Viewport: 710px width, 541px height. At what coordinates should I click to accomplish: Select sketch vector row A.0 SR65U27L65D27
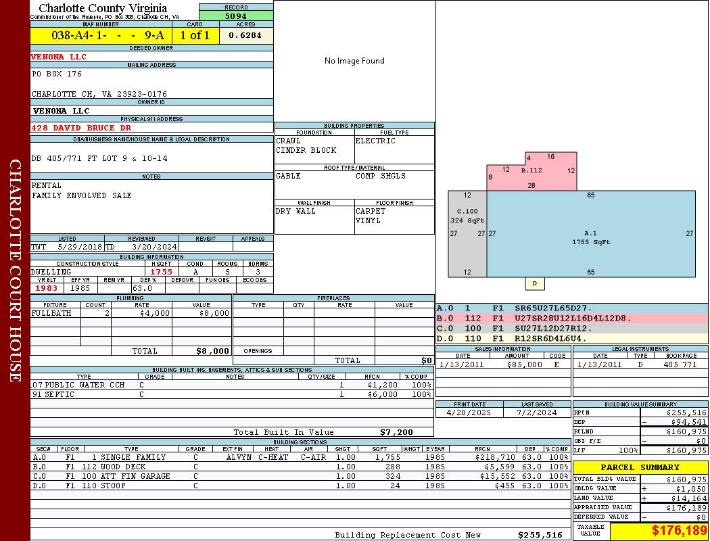coord(572,308)
